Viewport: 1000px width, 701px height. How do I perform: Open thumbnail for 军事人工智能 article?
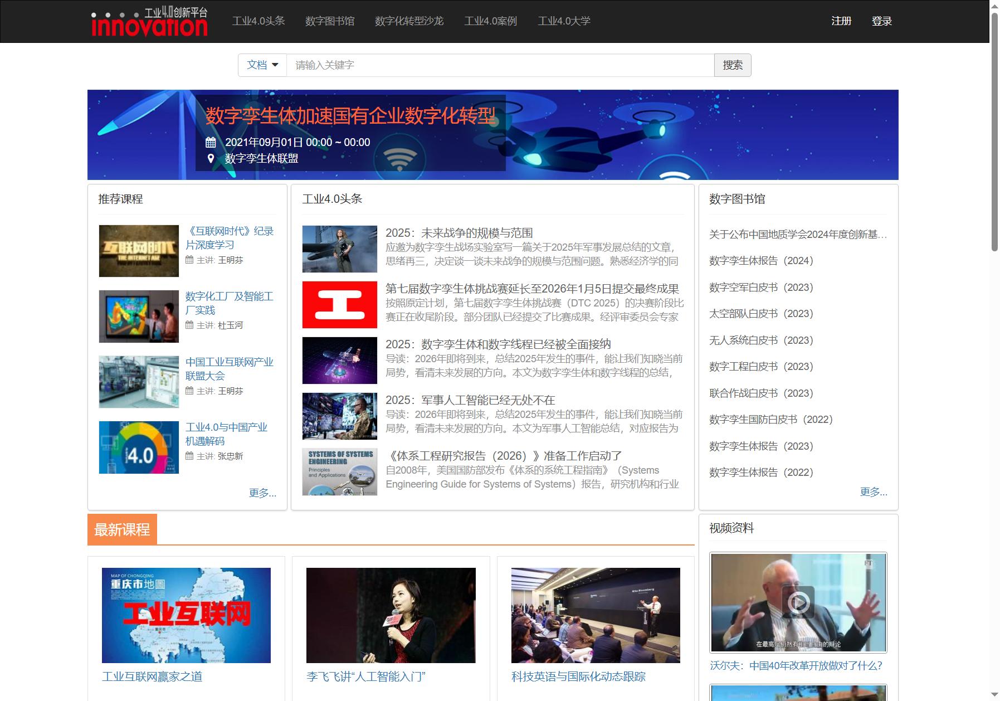[340, 416]
